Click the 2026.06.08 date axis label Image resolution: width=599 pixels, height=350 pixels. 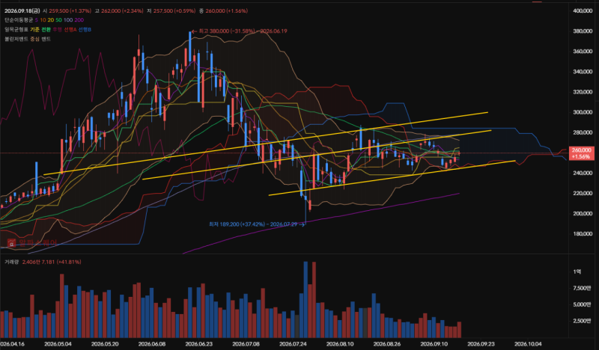152,344
